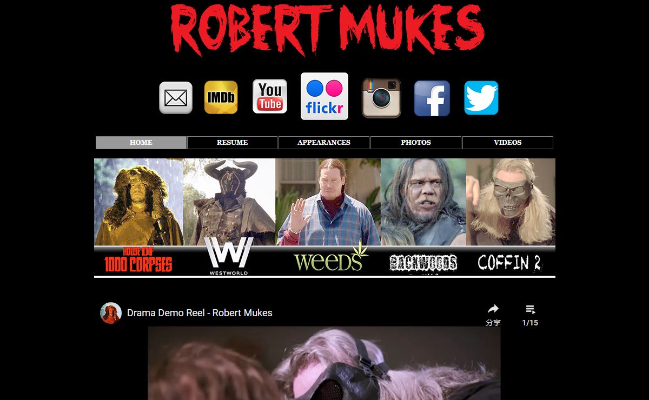649x400 pixels.
Task: Click the House of 1000 Corpses logo
Action: pos(138,261)
